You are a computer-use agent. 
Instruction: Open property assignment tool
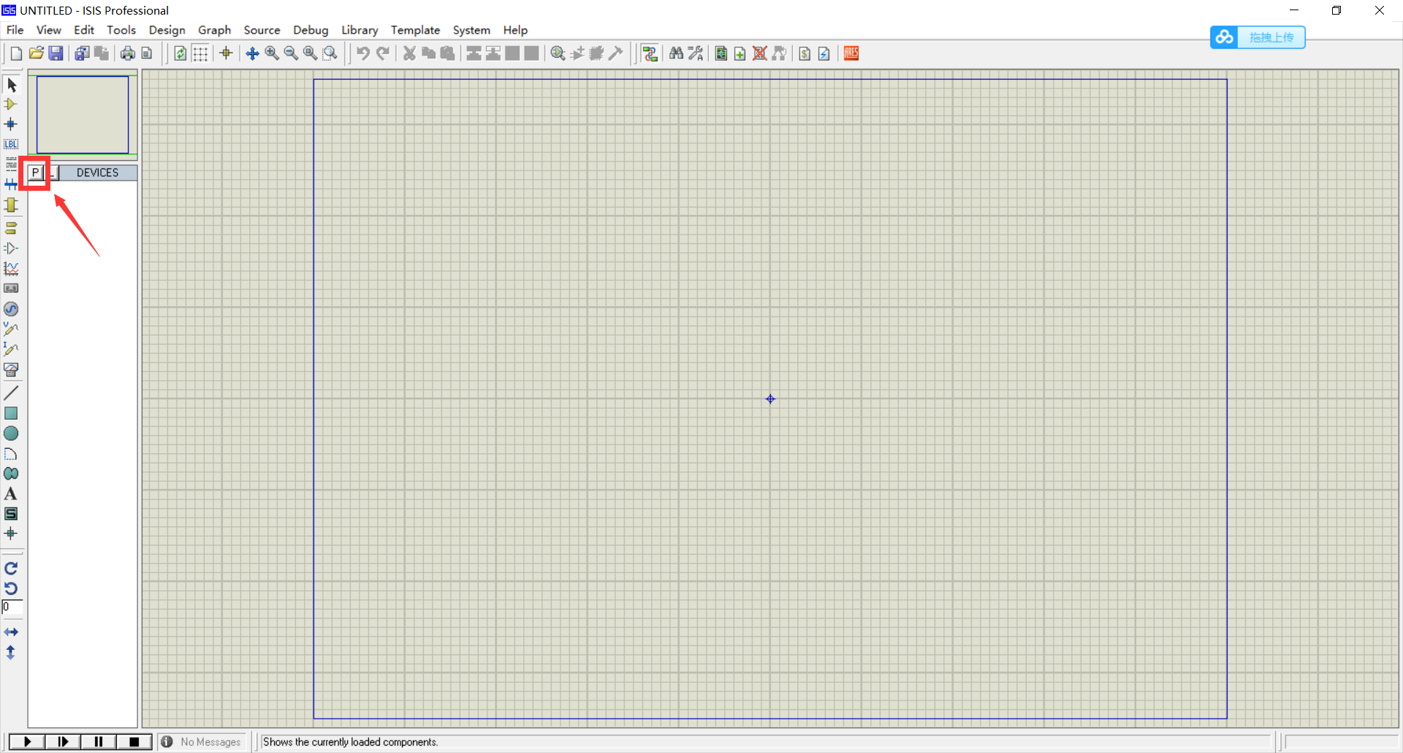696,53
